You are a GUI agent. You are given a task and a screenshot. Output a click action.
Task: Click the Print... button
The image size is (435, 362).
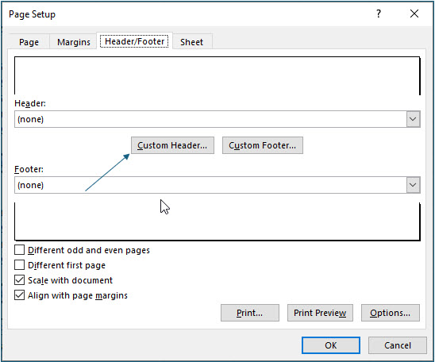pyautogui.click(x=250, y=313)
